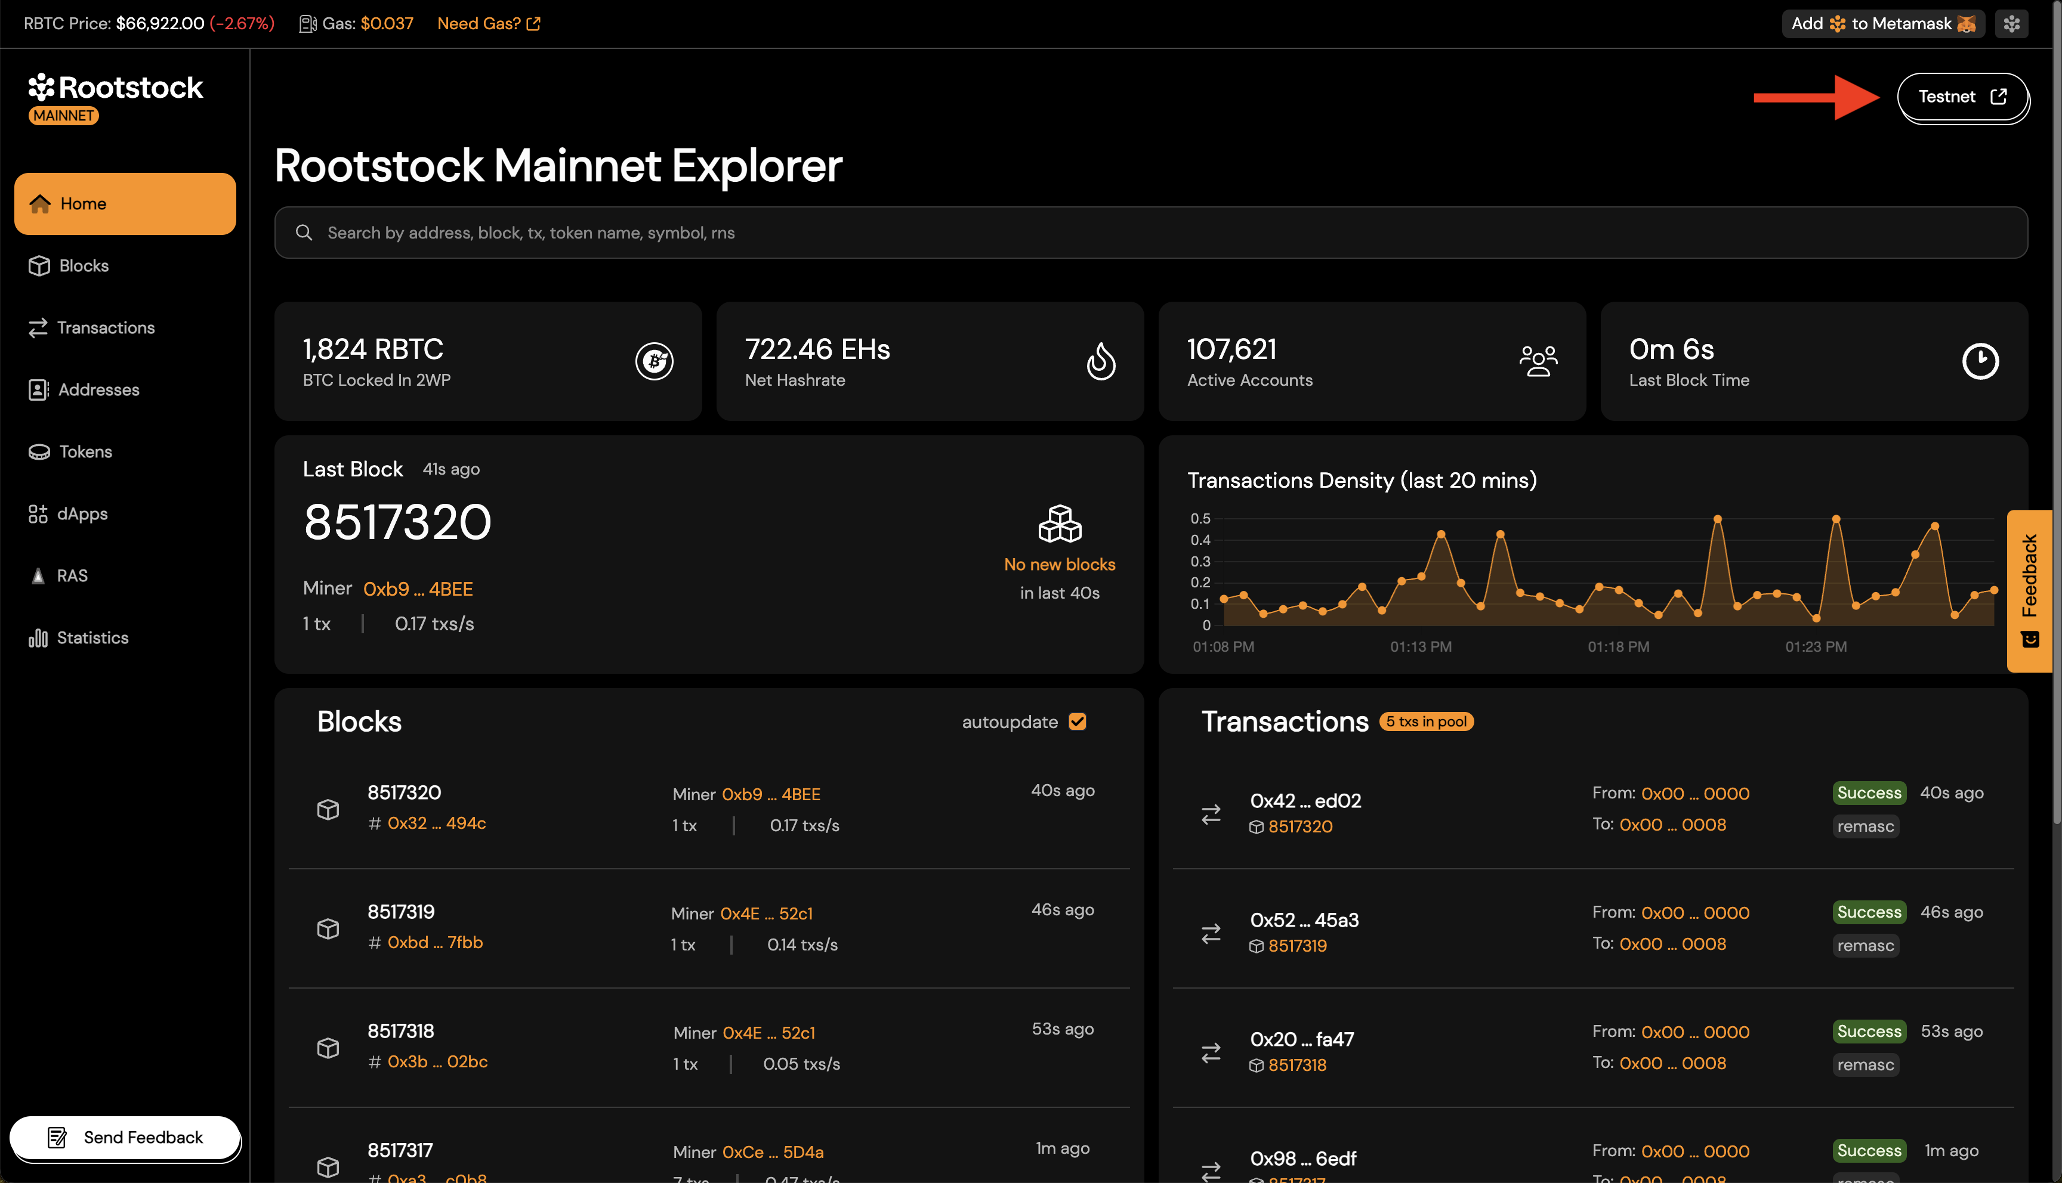Viewport: 2062px width, 1183px height.
Task: Click the search input field
Action: 976,233
